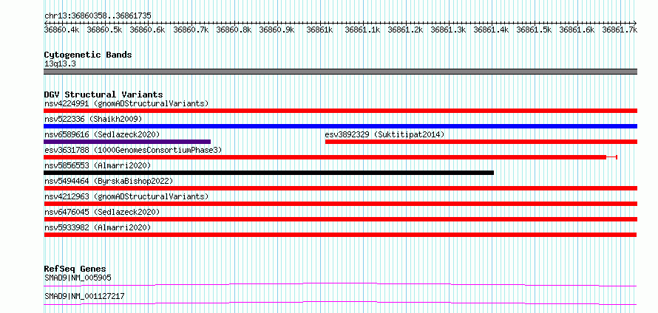
Task: Open the esv3631788 1000GenomesConsortiumPhase3 label
Action: click(133, 150)
